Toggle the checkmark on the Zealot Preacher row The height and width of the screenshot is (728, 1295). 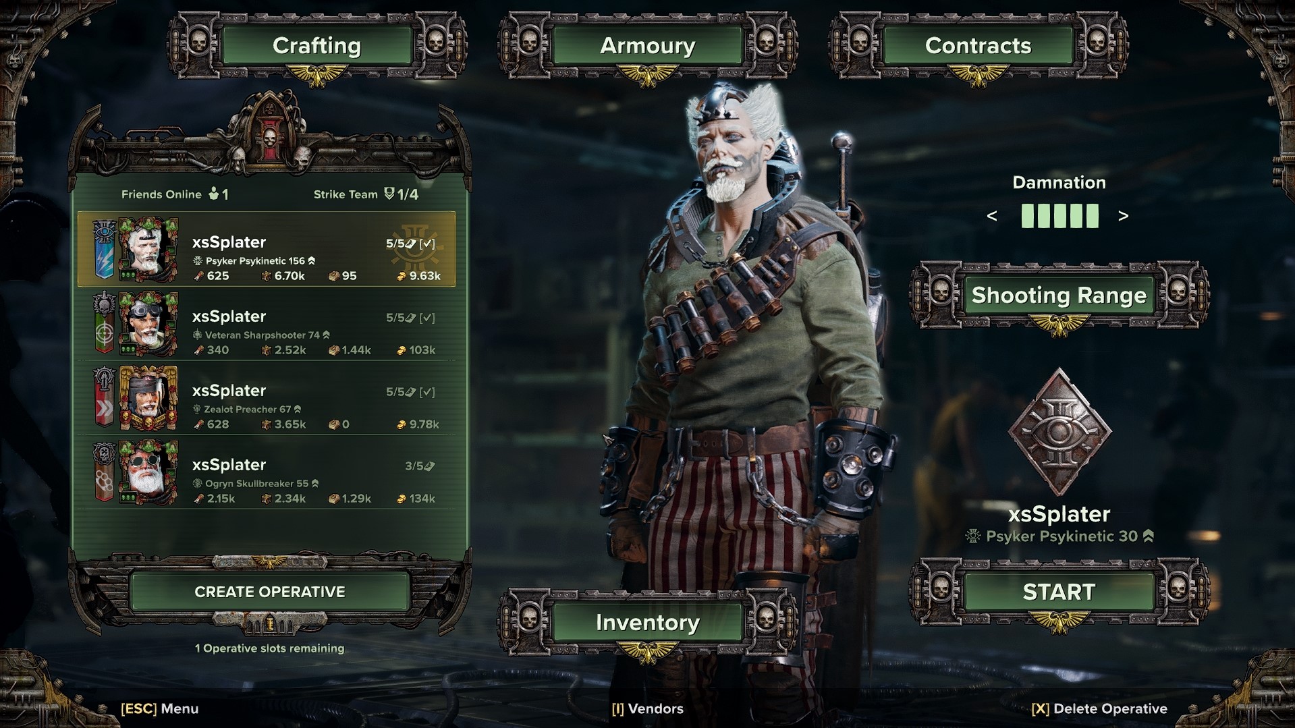427,392
